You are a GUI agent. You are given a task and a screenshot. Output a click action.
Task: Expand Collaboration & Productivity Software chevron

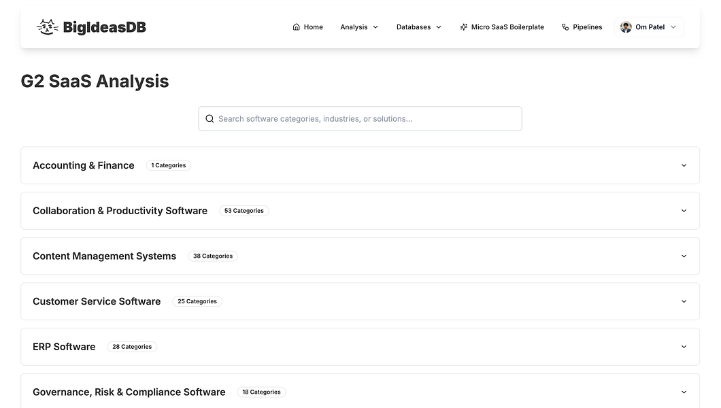[684, 211]
